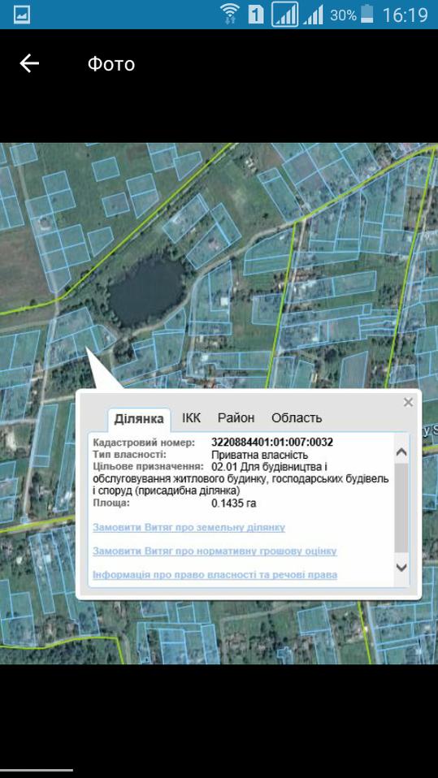Tap the boxed signal strength icon
438x778 pixels.
coord(284,15)
